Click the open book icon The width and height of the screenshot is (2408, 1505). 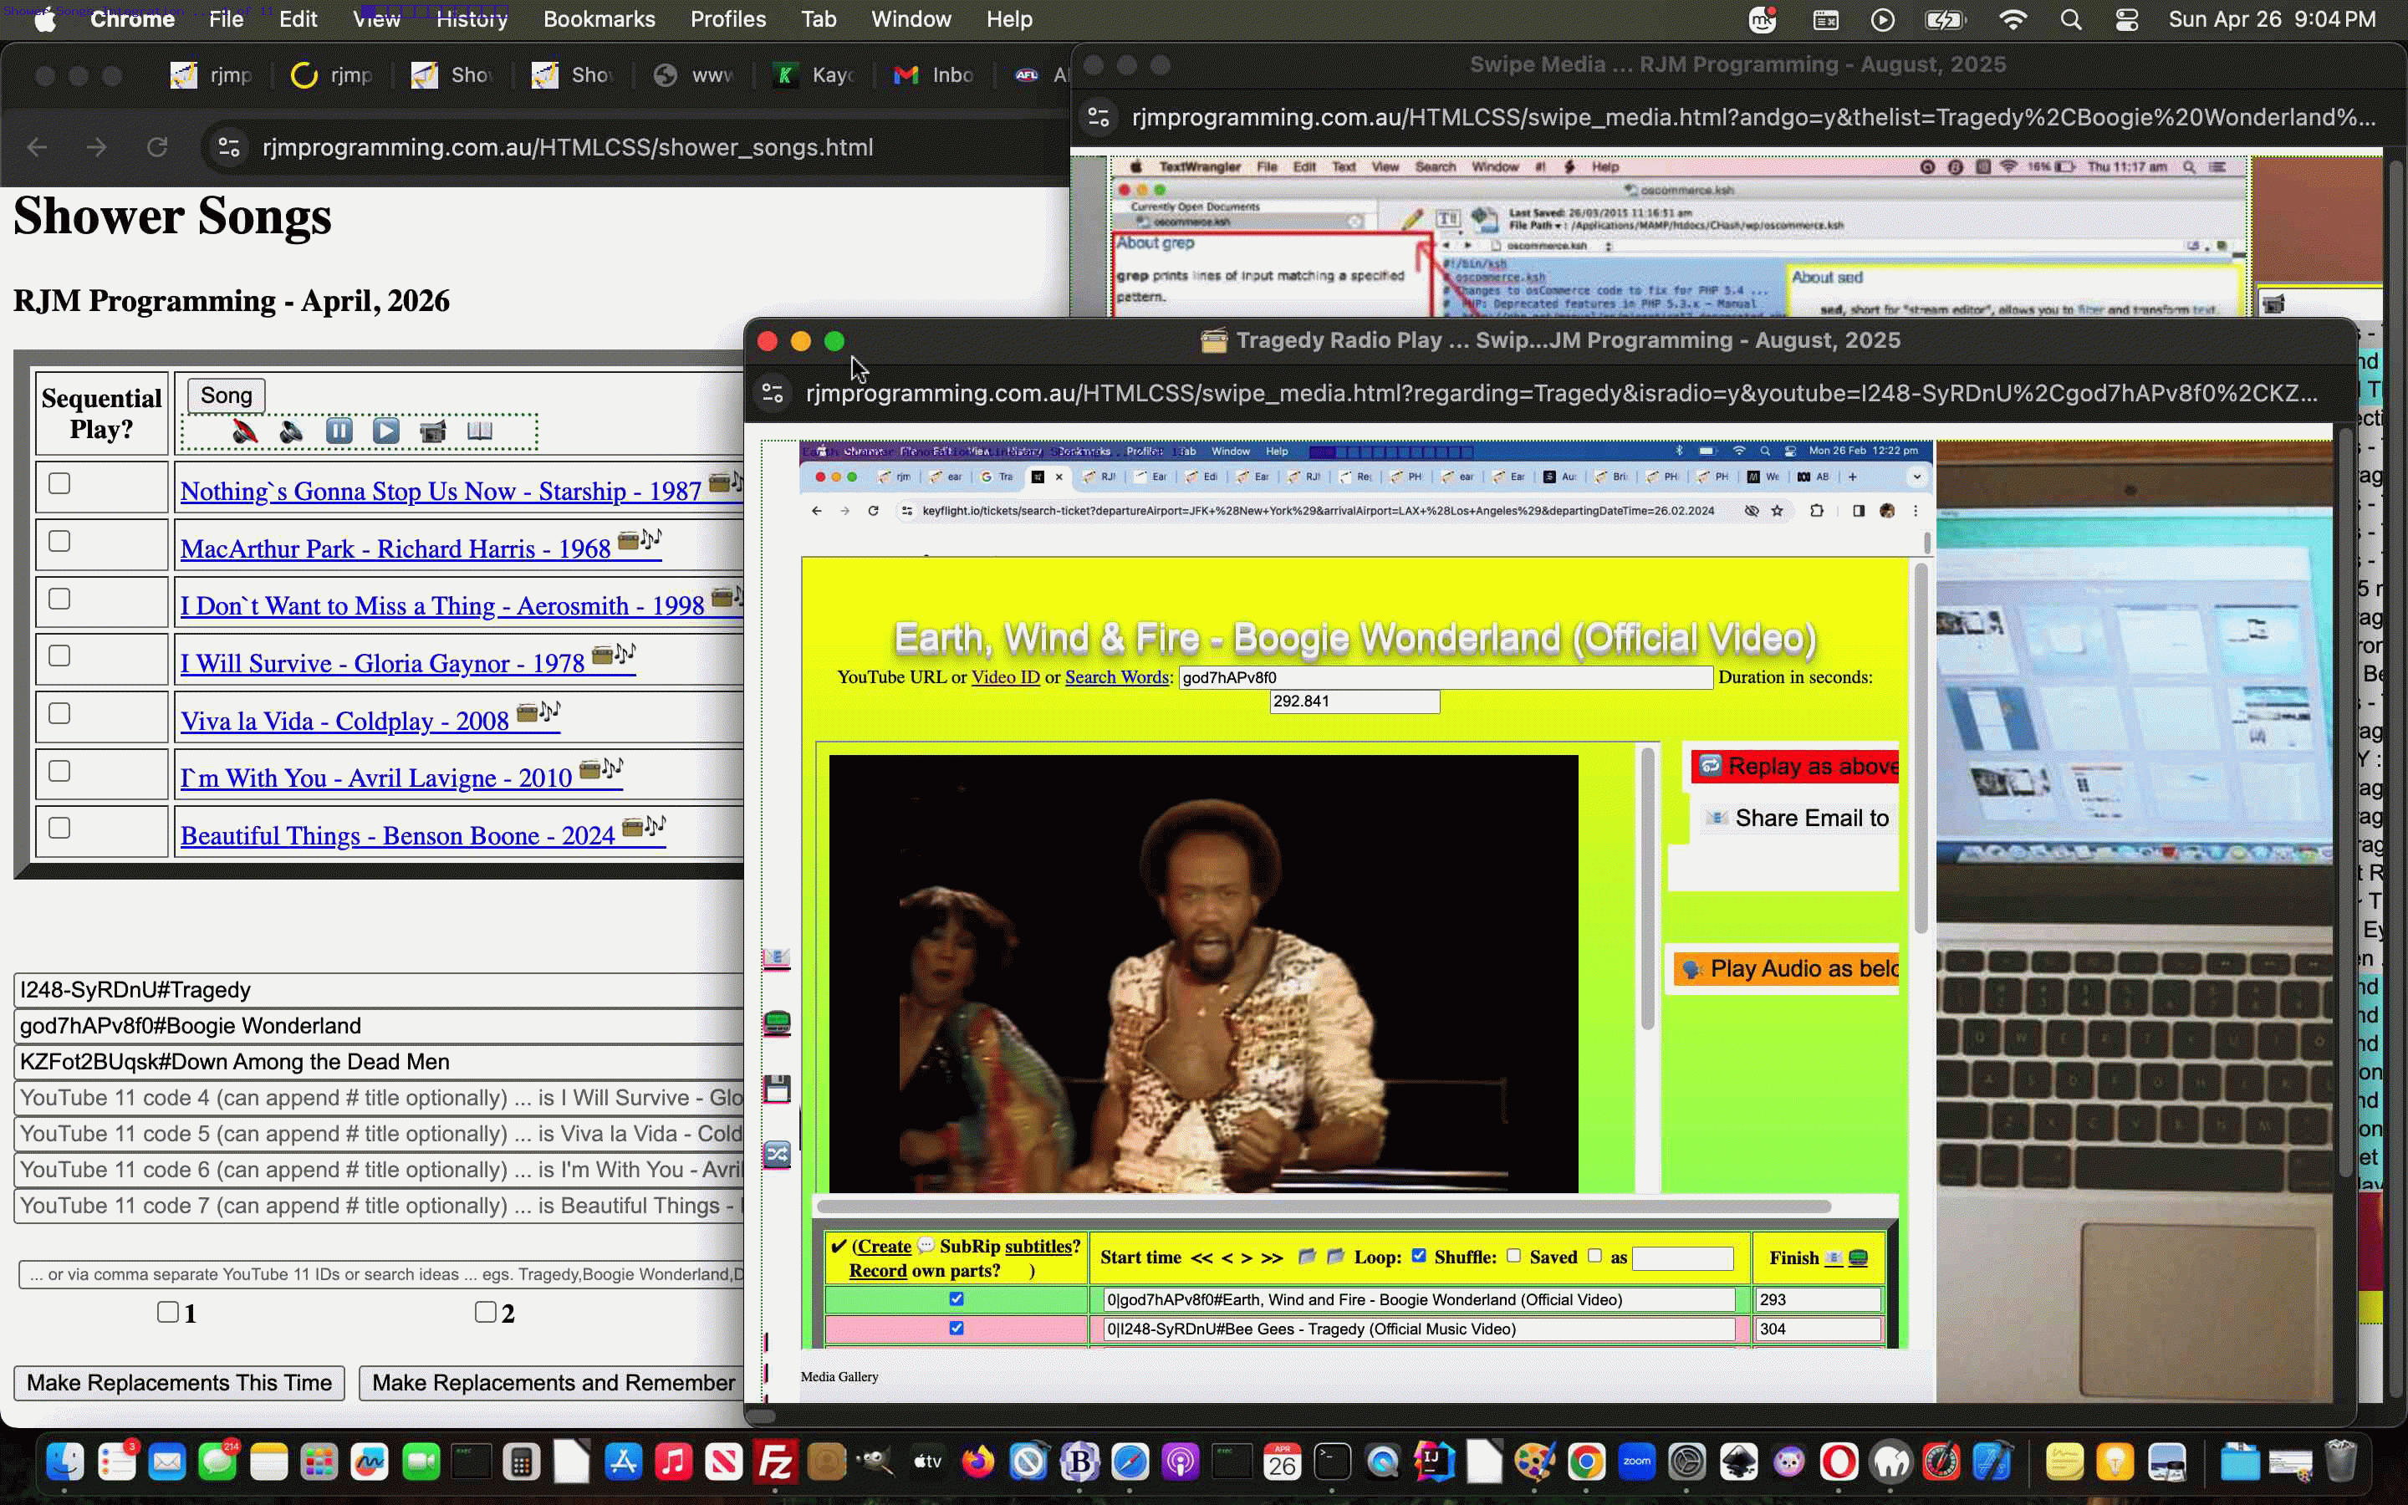pos(480,431)
